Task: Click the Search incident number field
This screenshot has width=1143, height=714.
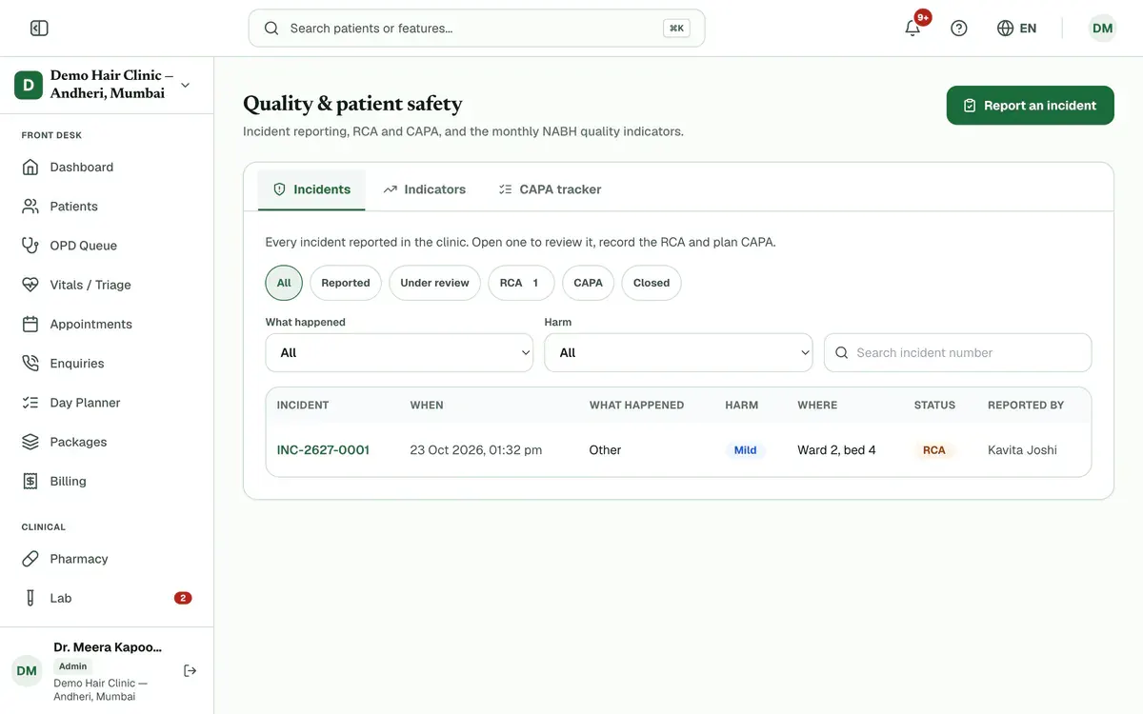Action: pyautogui.click(x=957, y=352)
